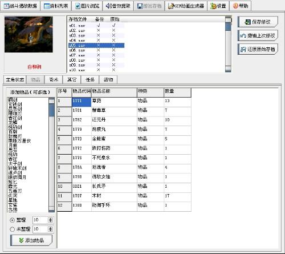Screen dimensions: 285x254
Task: Click 还原原始存档 restore original save
Action: (258, 49)
